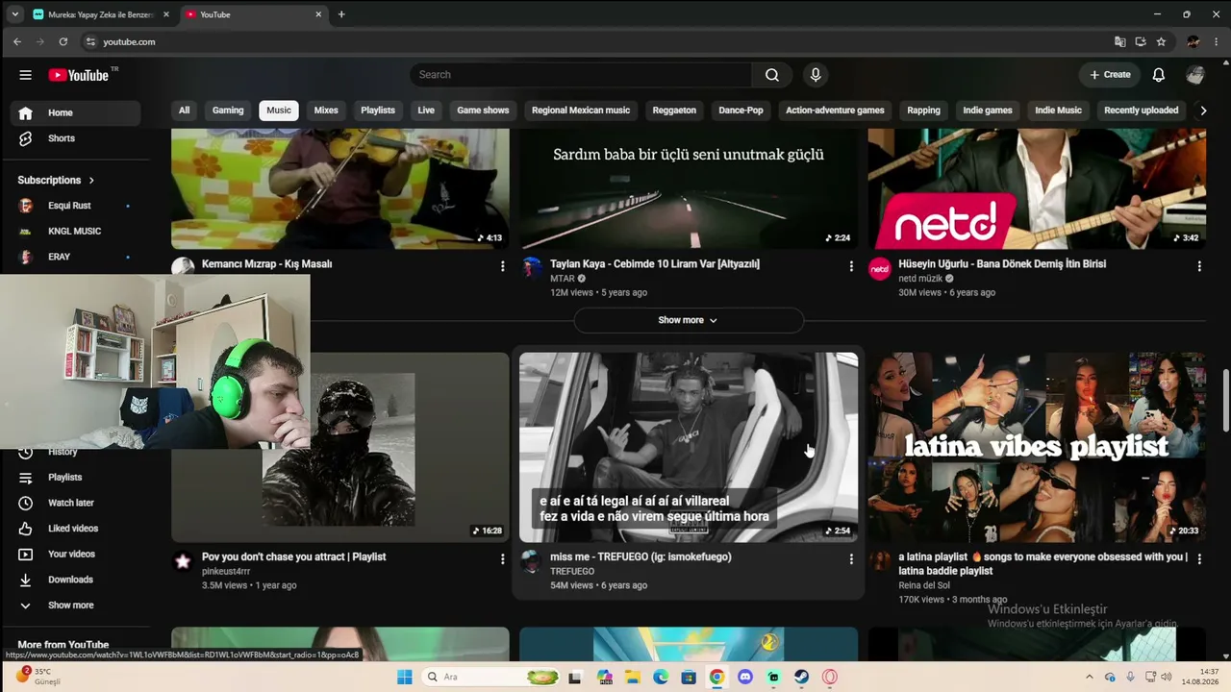This screenshot has height=692, width=1231.
Task: Open more options for Hüseyin Uğurlu video
Action: [x=1199, y=266]
